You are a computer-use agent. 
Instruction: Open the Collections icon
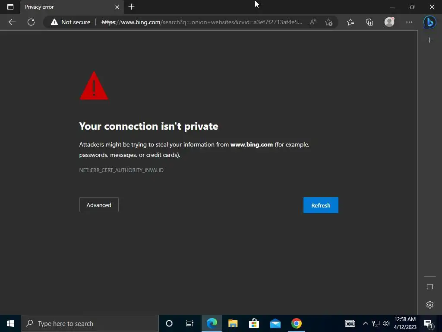(x=369, y=22)
